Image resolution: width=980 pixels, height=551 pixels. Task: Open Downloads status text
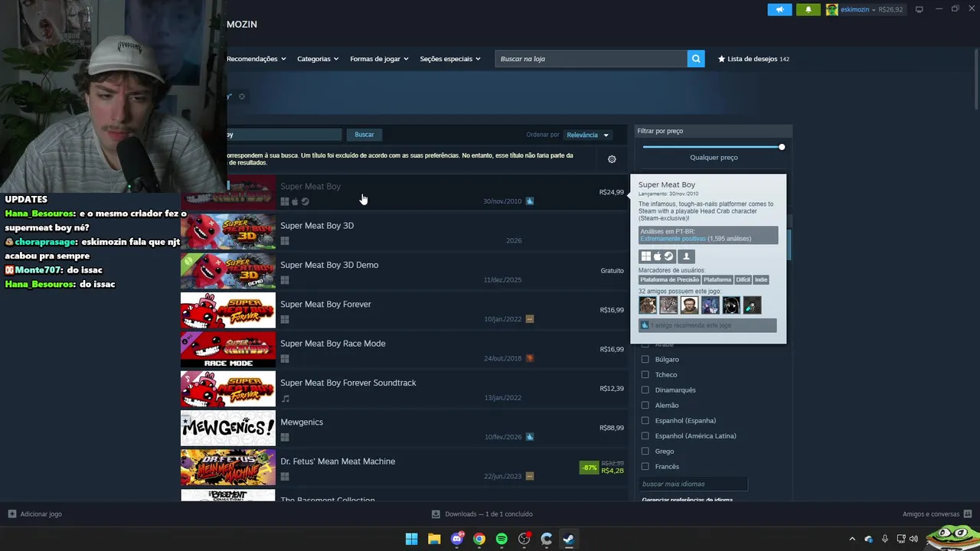coord(488,514)
